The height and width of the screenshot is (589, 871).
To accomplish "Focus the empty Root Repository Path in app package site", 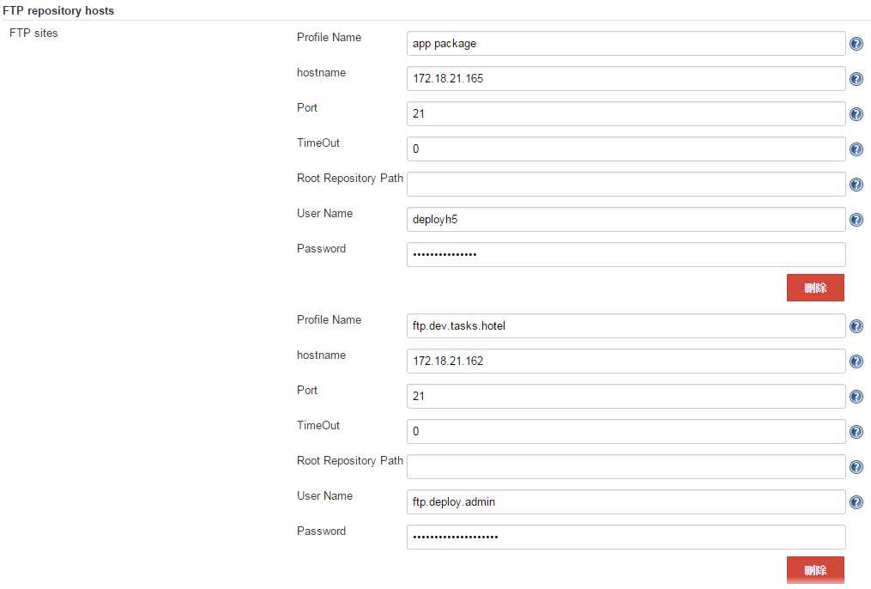I will tap(626, 185).
